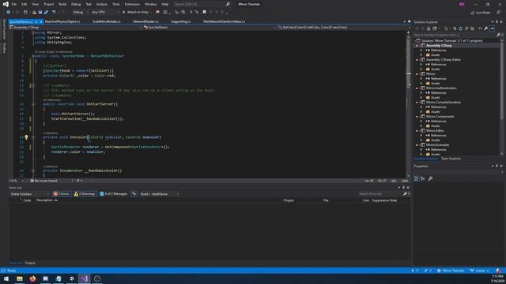Click the Open File folder icon in the toolbar
The image size is (506, 284).
click(x=34, y=13)
